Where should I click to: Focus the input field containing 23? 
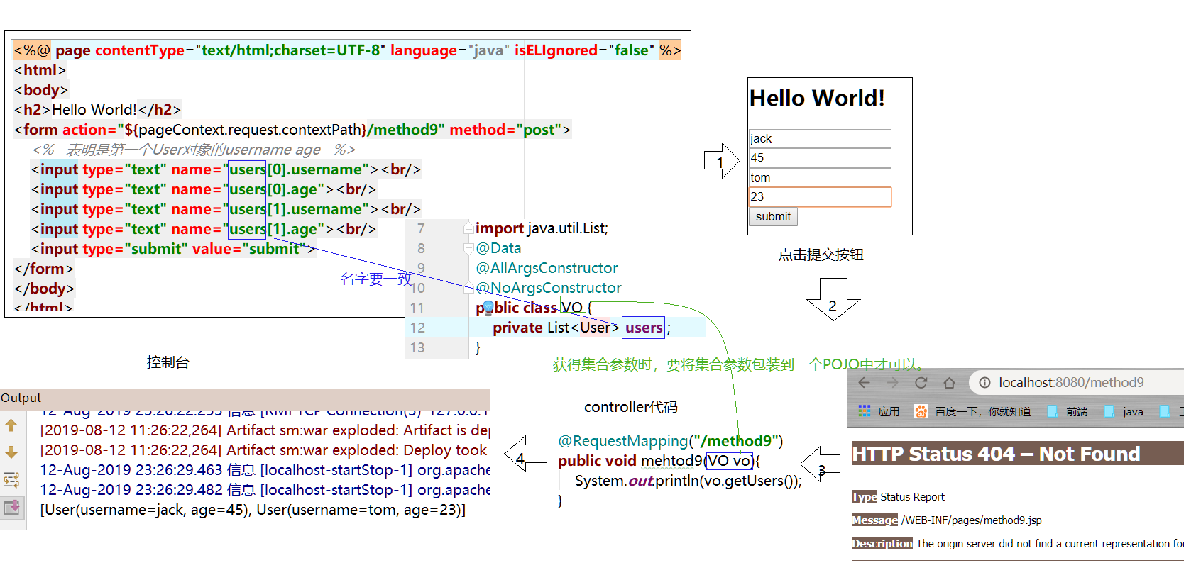820,197
